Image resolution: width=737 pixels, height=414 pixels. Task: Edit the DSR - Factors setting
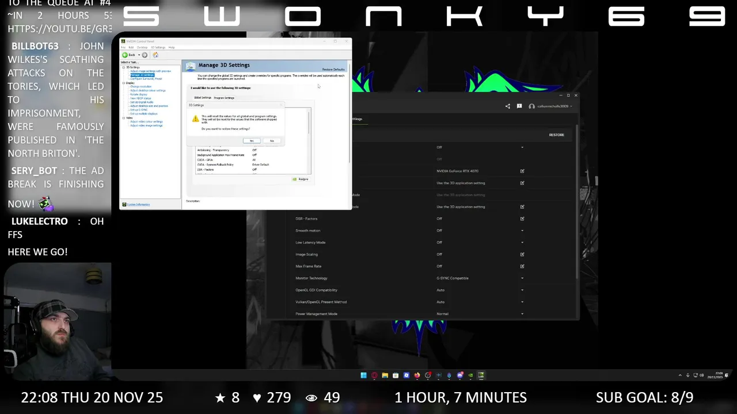(522, 218)
